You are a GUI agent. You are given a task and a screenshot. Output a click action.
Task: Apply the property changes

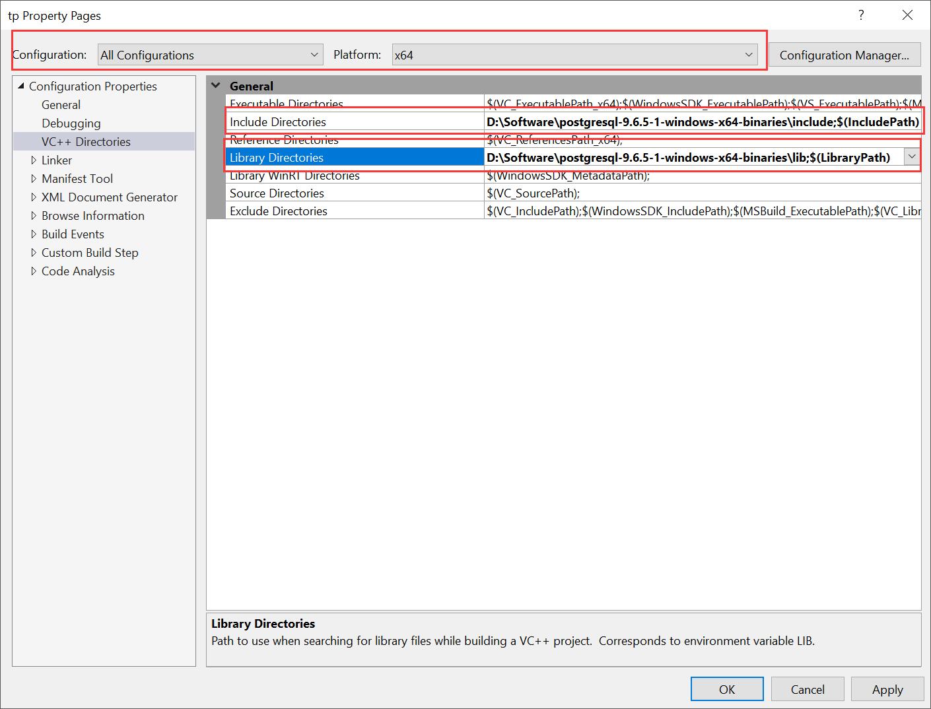887,689
